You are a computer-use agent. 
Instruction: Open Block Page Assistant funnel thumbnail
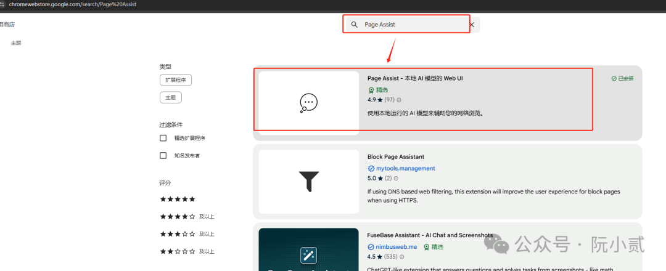pyautogui.click(x=309, y=182)
